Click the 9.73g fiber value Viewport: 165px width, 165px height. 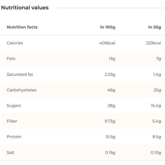(x=110, y=121)
